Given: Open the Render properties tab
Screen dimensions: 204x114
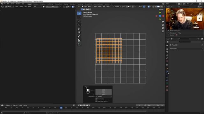Looking at the screenshot, I should (167, 49).
